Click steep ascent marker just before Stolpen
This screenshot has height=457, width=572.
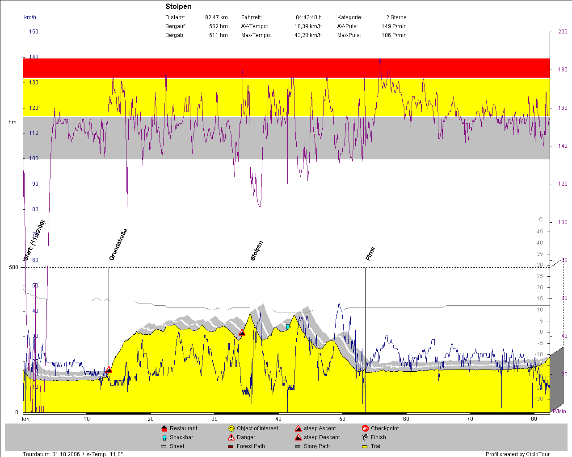[242, 332]
